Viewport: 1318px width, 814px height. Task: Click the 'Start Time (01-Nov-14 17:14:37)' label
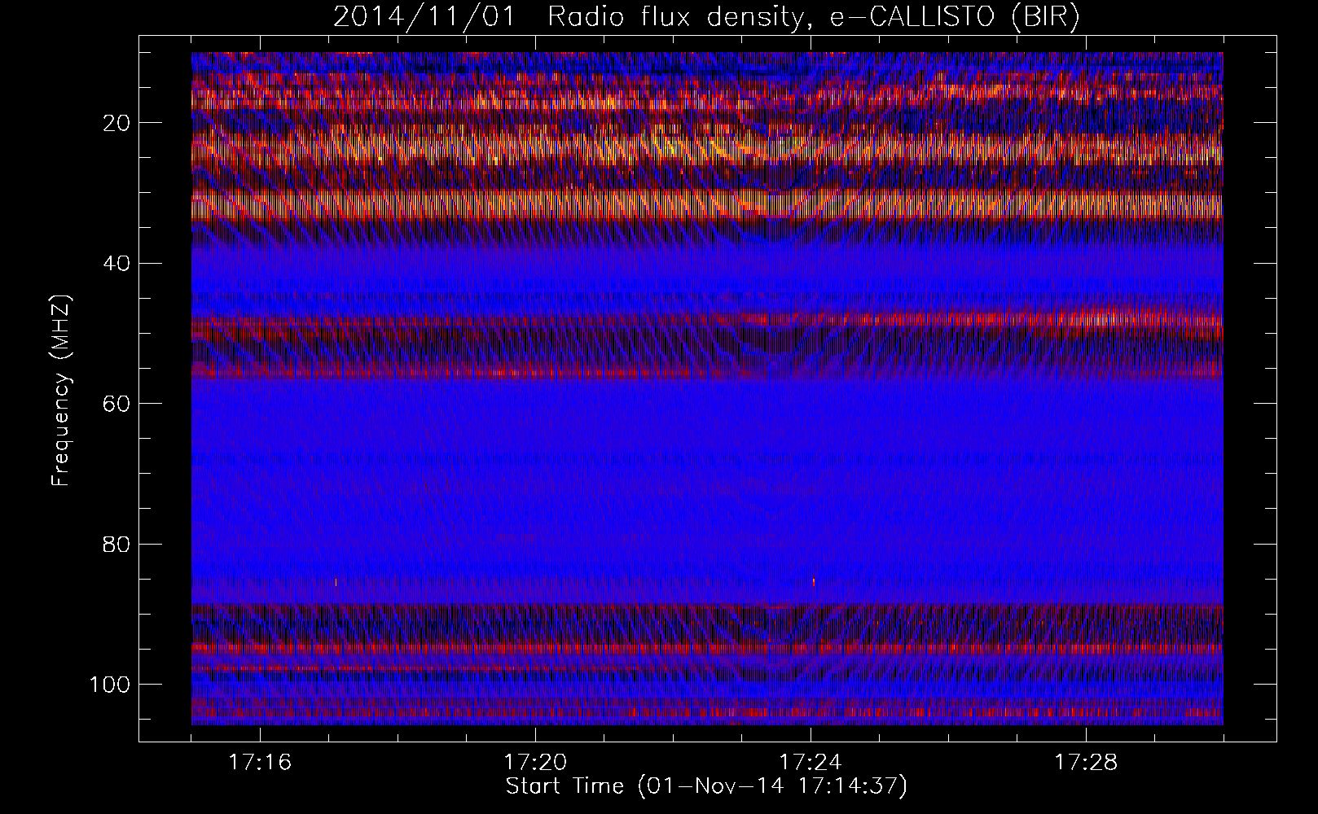(706, 786)
